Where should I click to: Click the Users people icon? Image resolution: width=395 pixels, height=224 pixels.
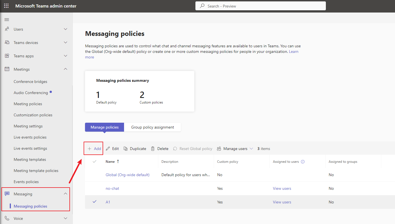pyautogui.click(x=7, y=29)
